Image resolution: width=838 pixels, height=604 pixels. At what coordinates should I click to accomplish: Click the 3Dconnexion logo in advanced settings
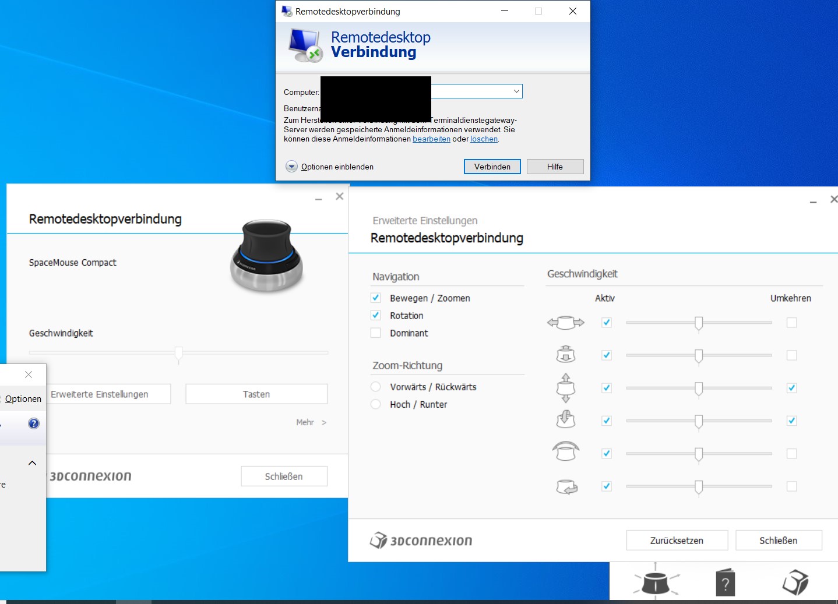coord(421,541)
